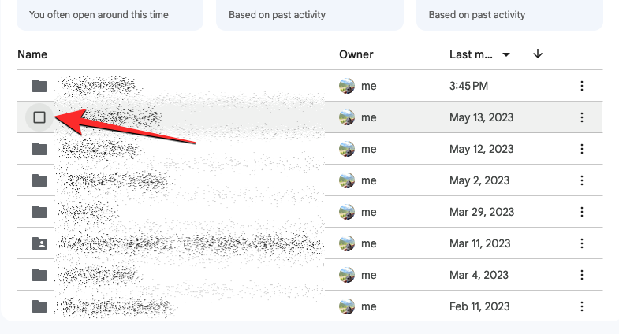Select the folder icon from Feb 11, 2023

click(x=39, y=306)
